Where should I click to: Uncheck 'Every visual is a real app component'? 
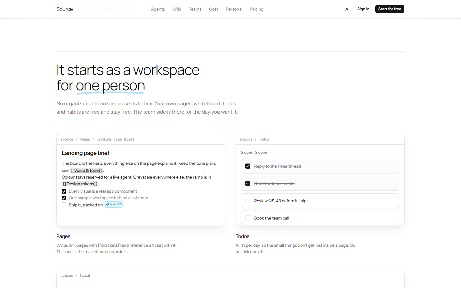pos(64,191)
